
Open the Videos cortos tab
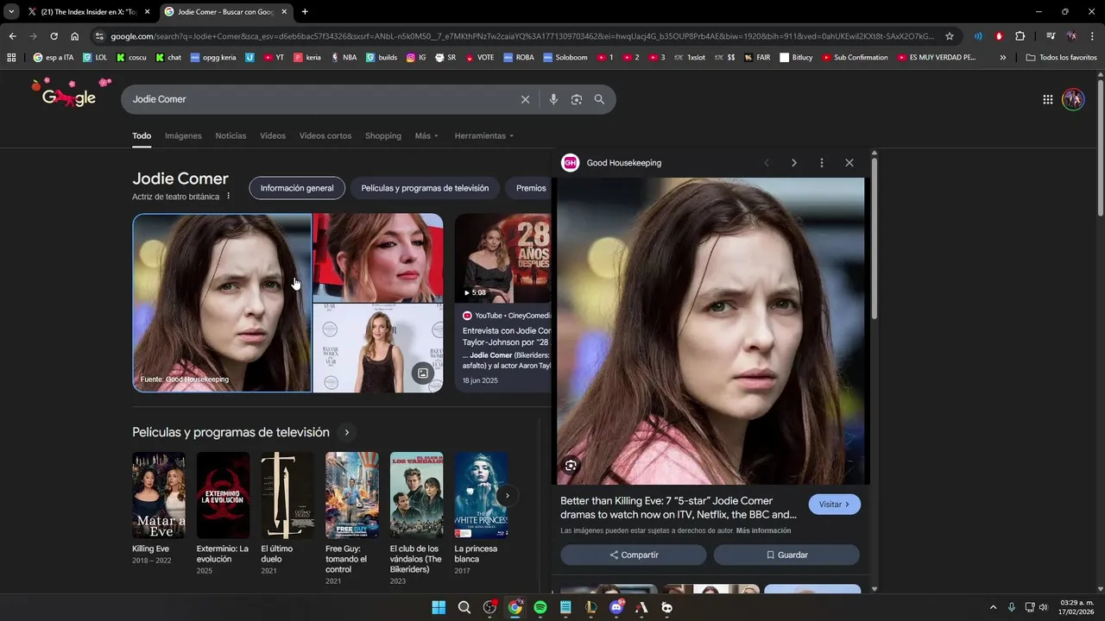click(x=325, y=136)
